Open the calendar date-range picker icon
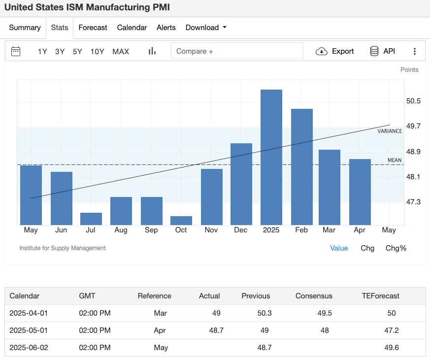430x357 pixels. (15, 51)
